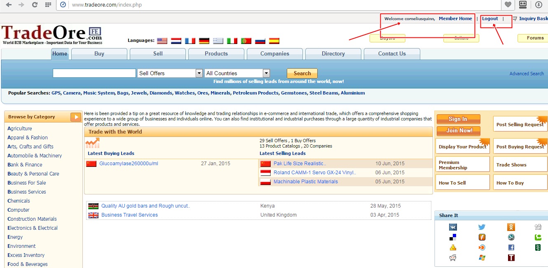Click the TradeOre.com logo
This screenshot has height=268, width=548.
point(52,35)
